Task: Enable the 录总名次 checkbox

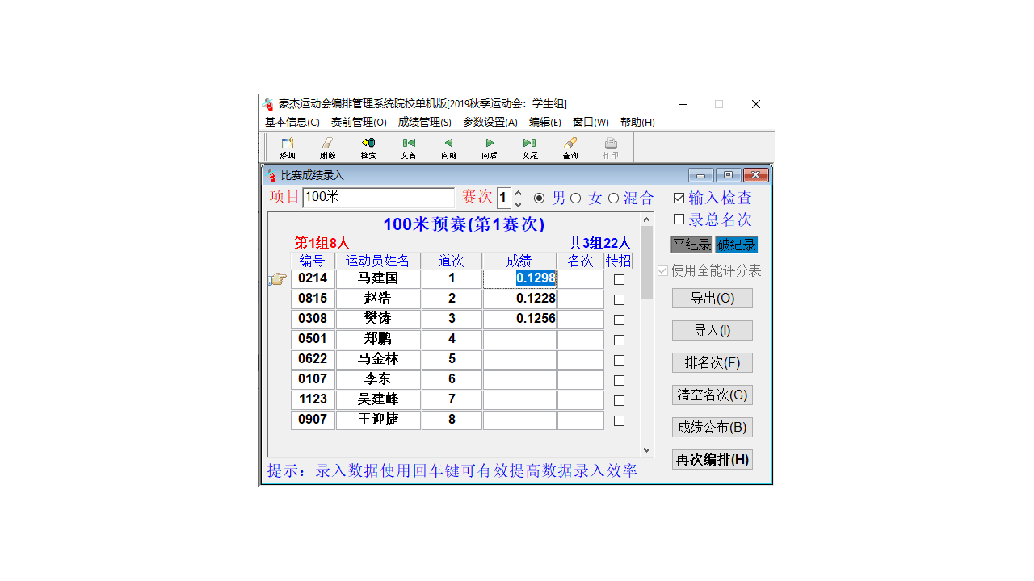Action: (679, 219)
